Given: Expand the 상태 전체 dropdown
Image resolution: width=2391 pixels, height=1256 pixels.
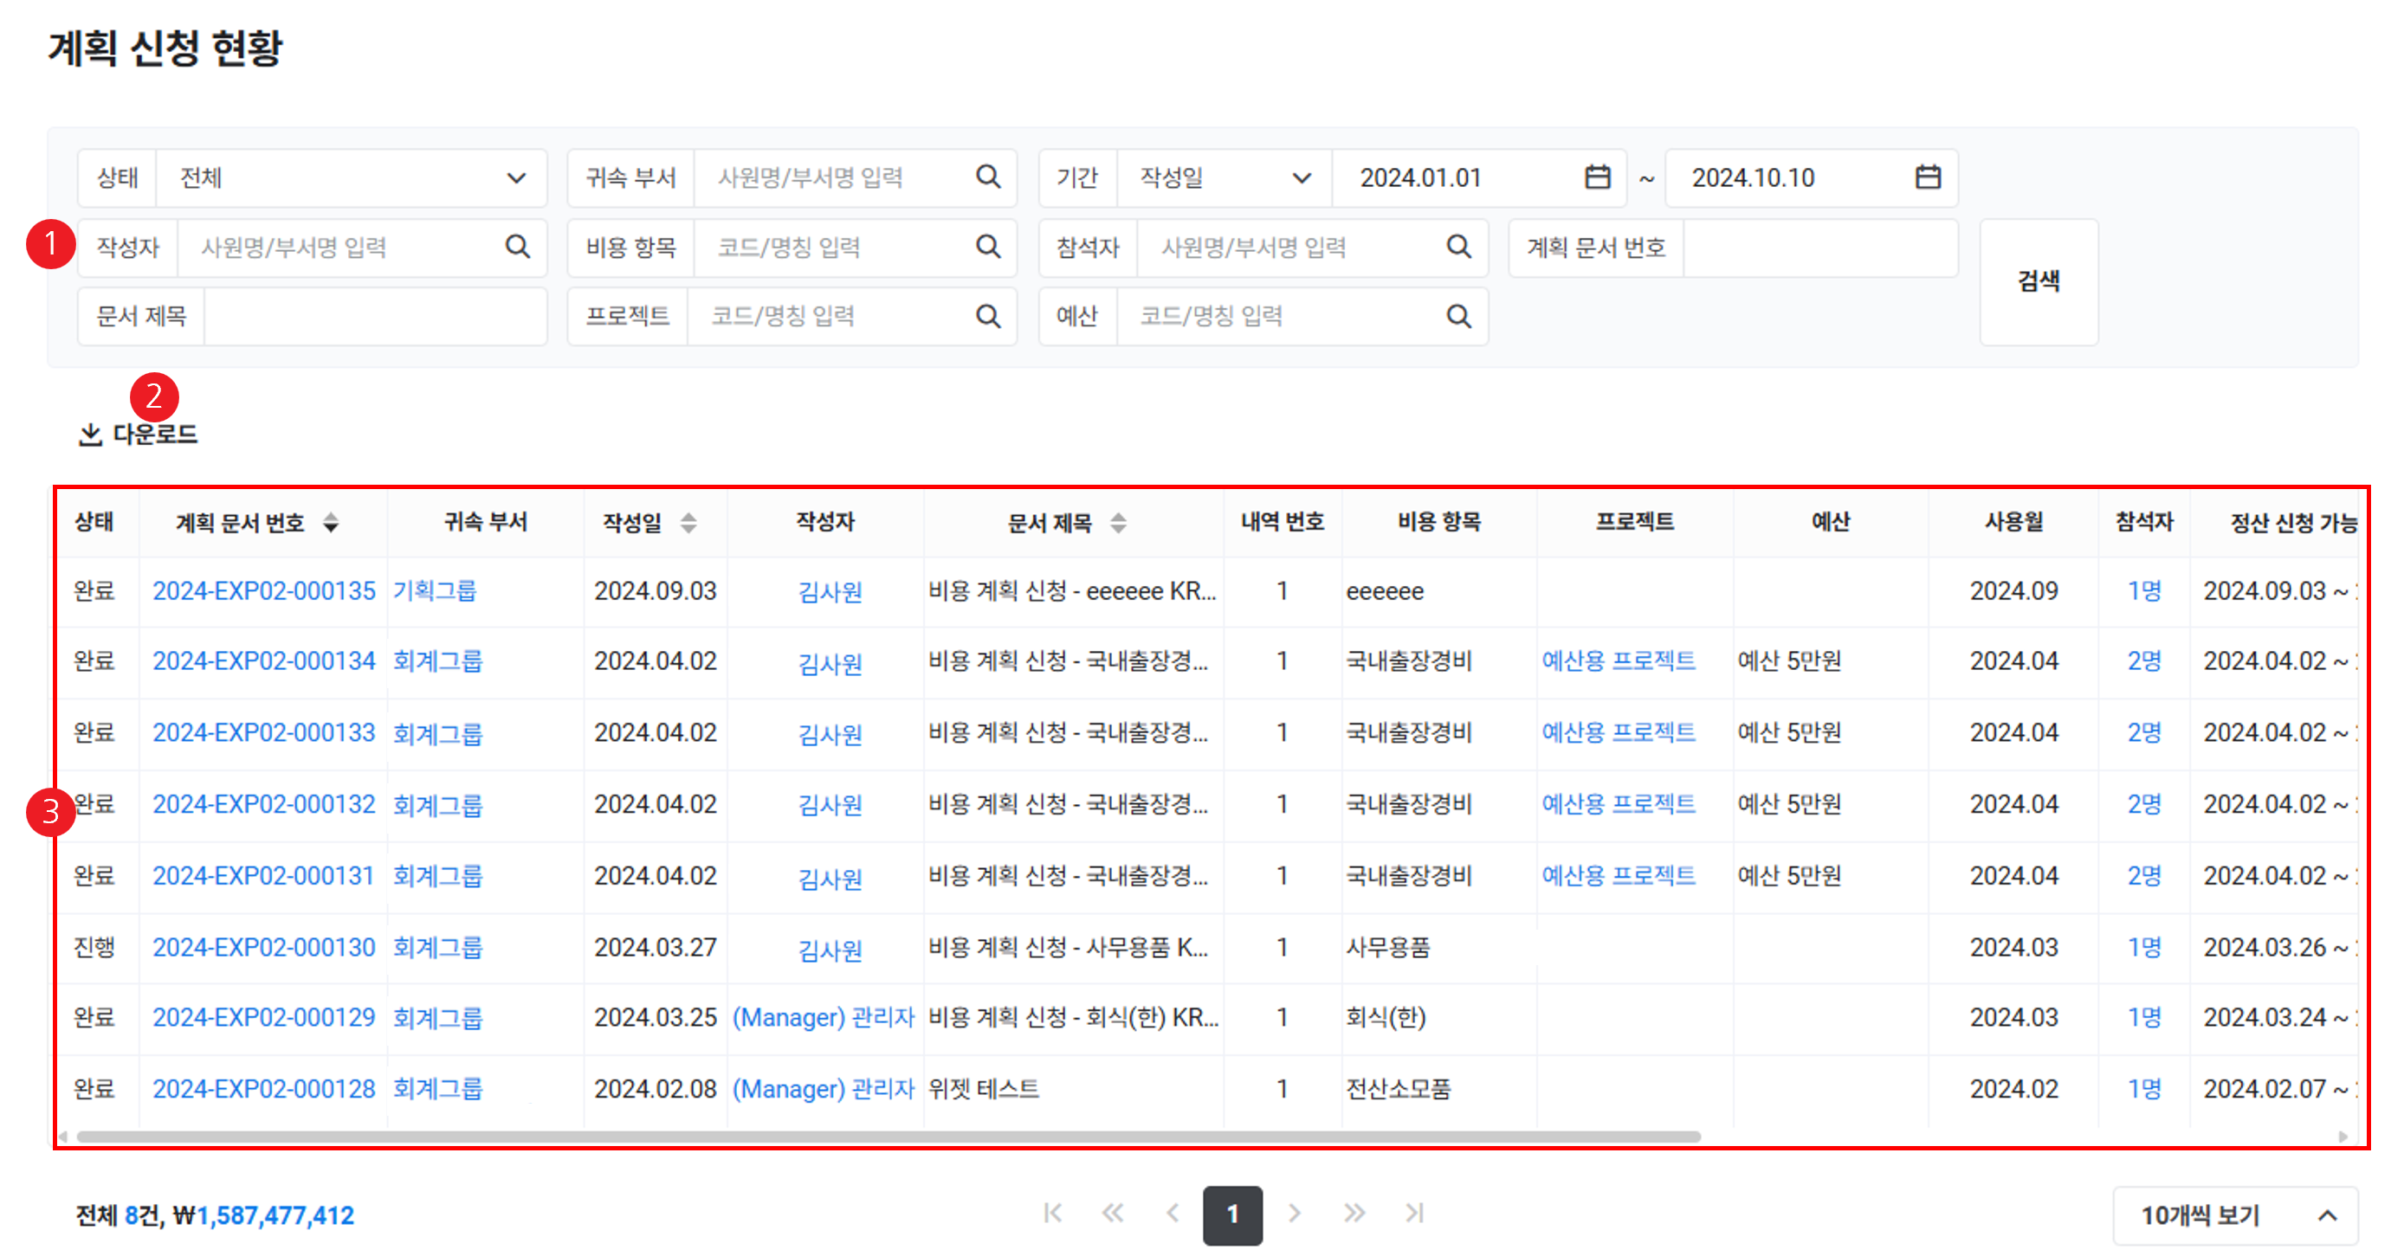Looking at the screenshot, I should (516, 177).
